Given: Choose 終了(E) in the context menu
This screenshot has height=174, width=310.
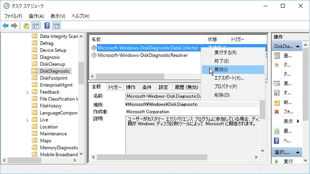Looking at the screenshot, I should coord(233,61).
